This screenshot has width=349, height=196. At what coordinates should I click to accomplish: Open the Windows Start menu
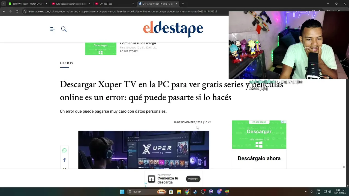coord(122,192)
